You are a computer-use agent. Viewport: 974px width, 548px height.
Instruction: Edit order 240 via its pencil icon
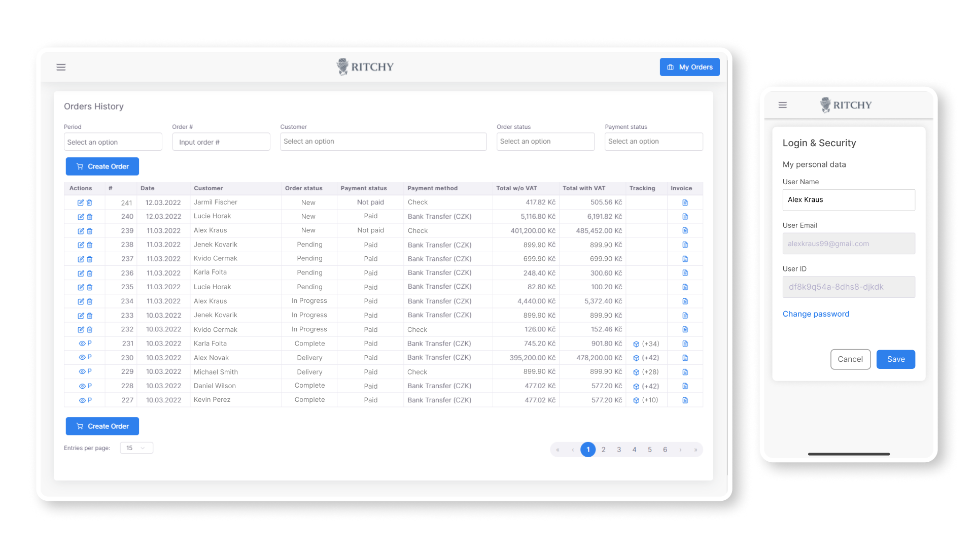[81, 217]
